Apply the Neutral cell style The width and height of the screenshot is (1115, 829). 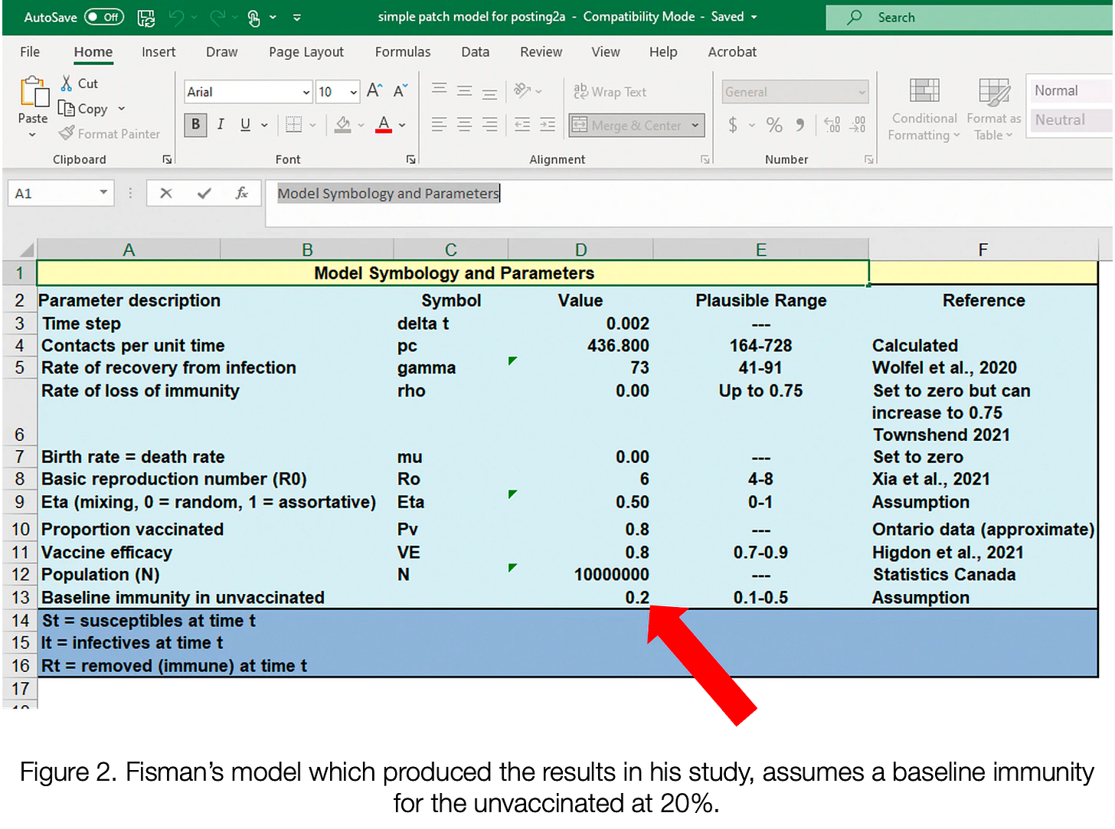coord(1060,120)
